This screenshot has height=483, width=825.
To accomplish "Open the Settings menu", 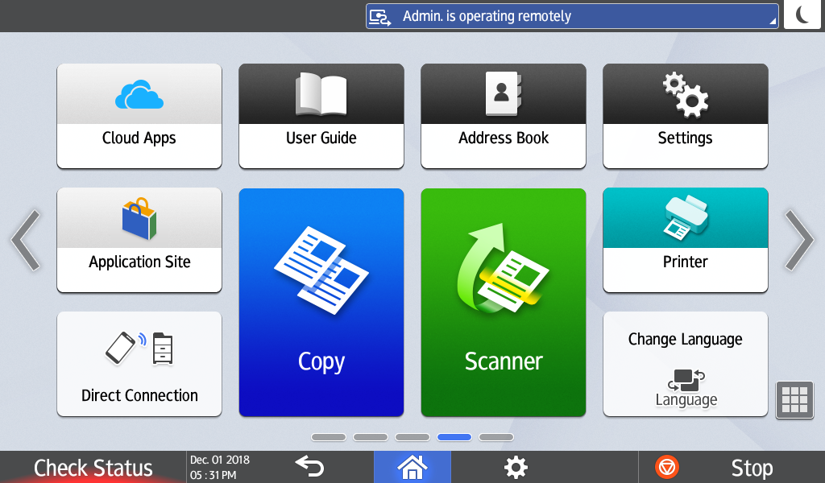I will [685, 116].
